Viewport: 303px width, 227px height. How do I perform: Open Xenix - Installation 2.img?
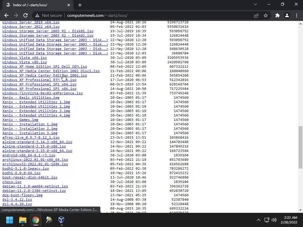30,129
